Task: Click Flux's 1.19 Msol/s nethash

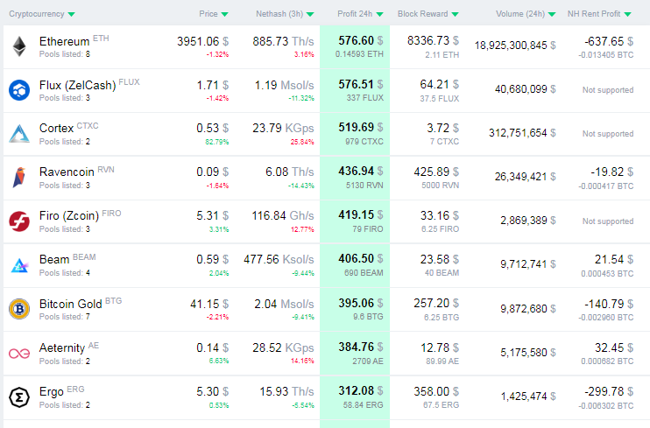Action: pos(285,86)
